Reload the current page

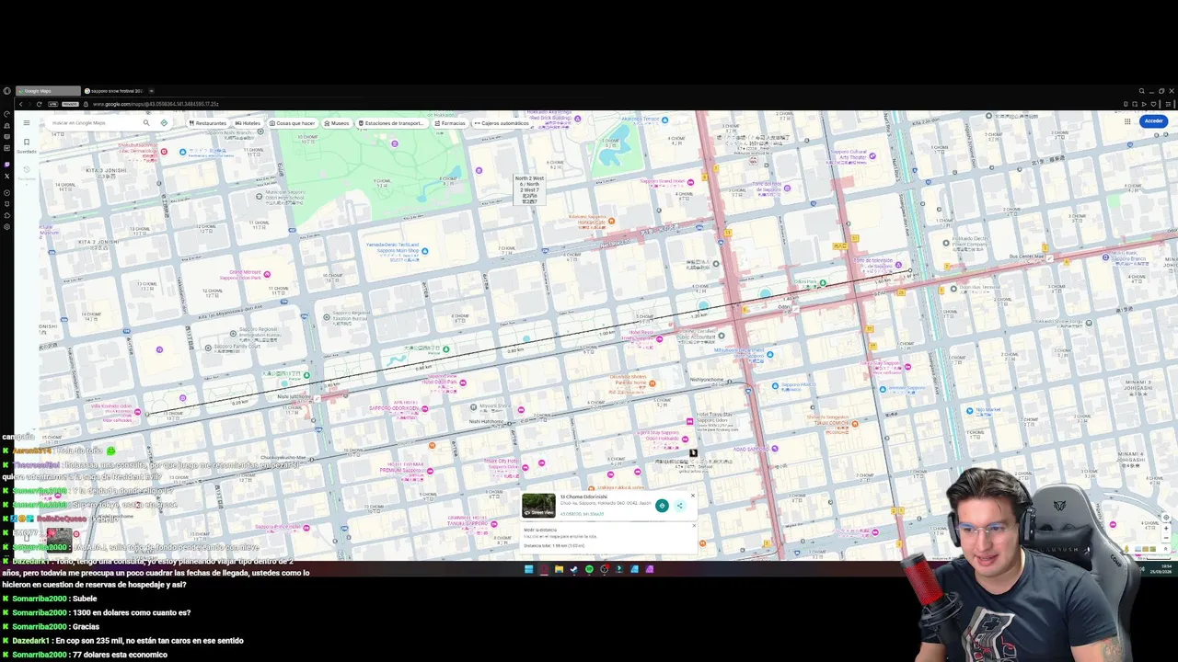pos(39,104)
